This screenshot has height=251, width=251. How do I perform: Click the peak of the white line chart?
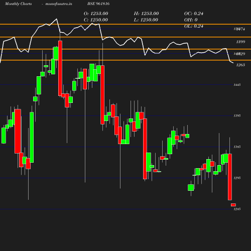pyautogui.click(x=56, y=19)
